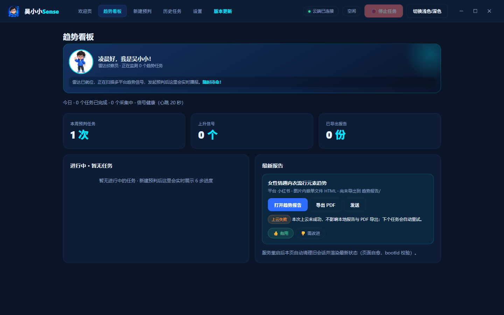Export the report using 导出 PDF
The height and width of the screenshot is (315, 504).
pyautogui.click(x=326, y=205)
